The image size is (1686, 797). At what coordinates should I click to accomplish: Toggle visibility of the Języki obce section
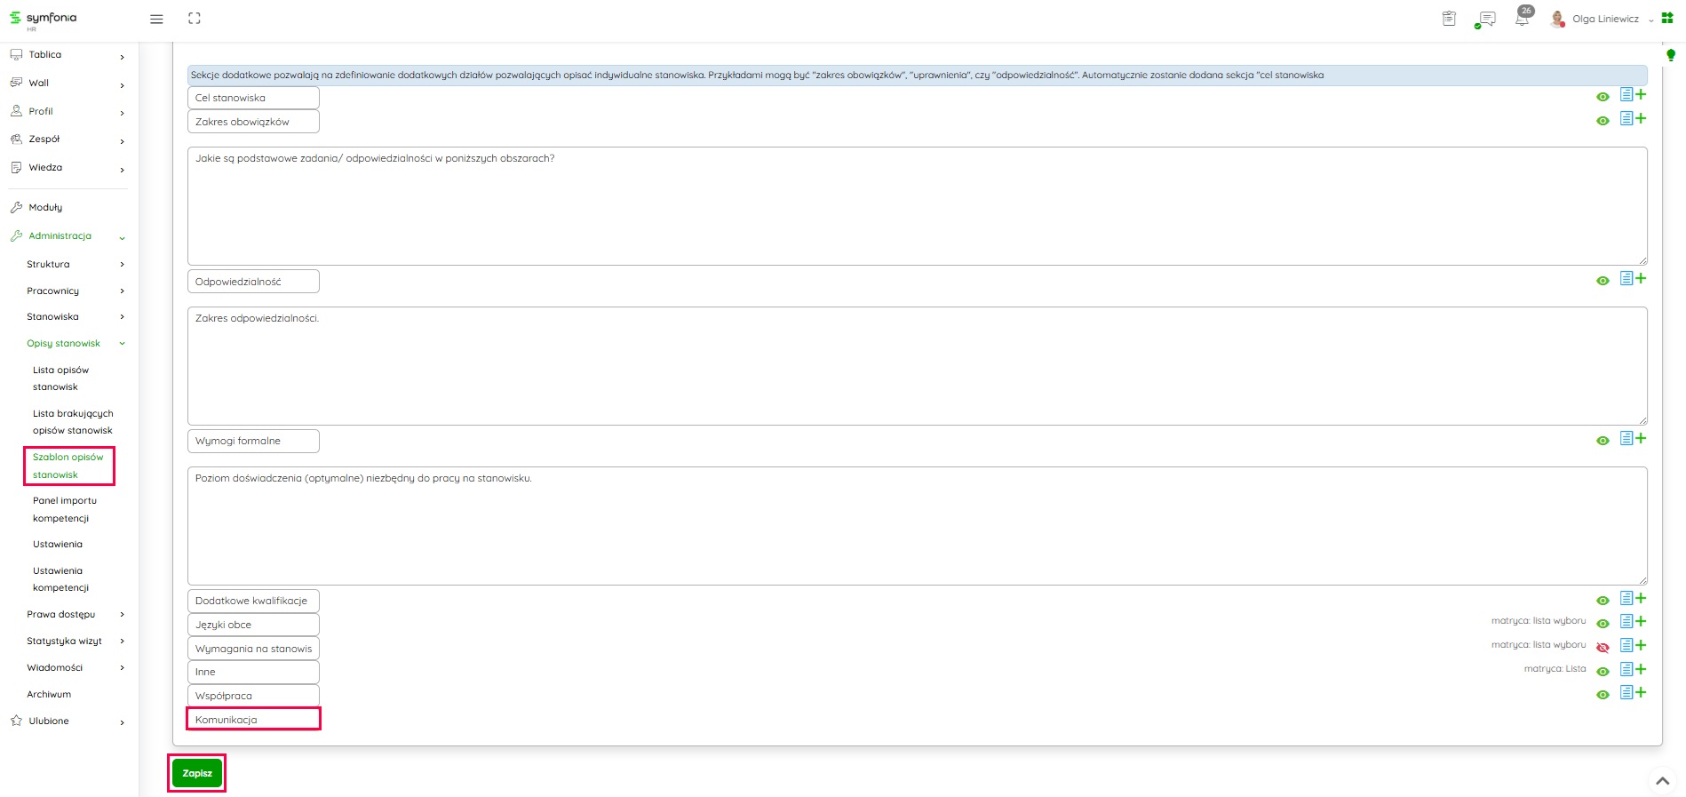coord(1602,624)
